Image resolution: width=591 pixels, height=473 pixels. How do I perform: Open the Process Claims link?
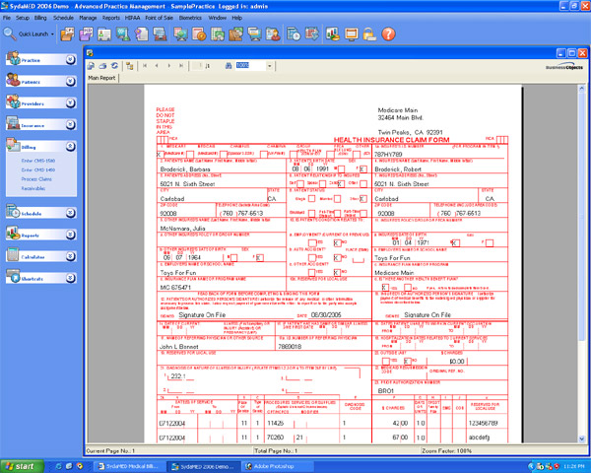36,178
